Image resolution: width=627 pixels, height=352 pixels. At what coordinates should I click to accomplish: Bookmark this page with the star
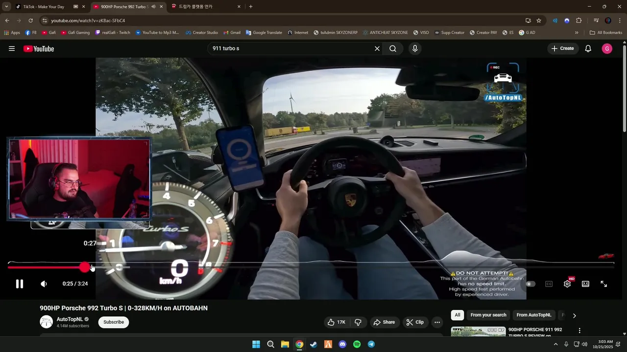tap(539, 21)
